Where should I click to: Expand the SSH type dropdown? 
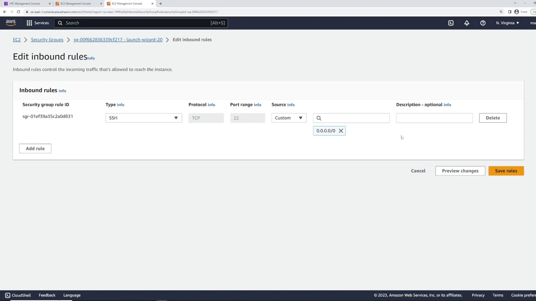click(143, 118)
